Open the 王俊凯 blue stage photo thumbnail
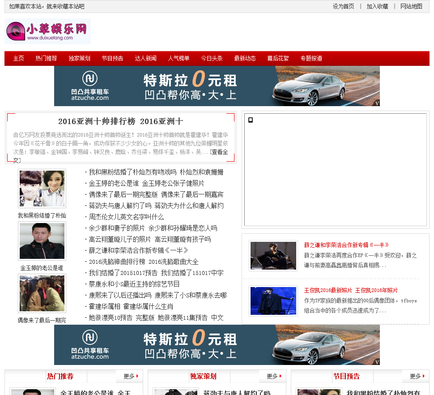434x395 pixels. click(273, 301)
